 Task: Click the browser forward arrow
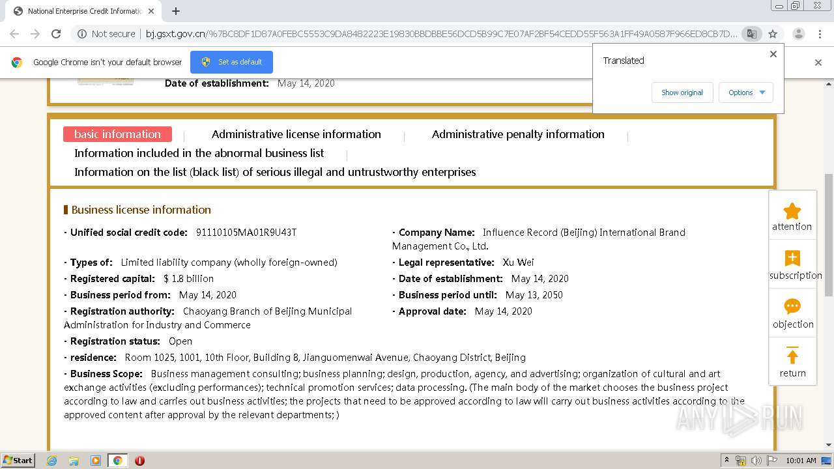35,34
